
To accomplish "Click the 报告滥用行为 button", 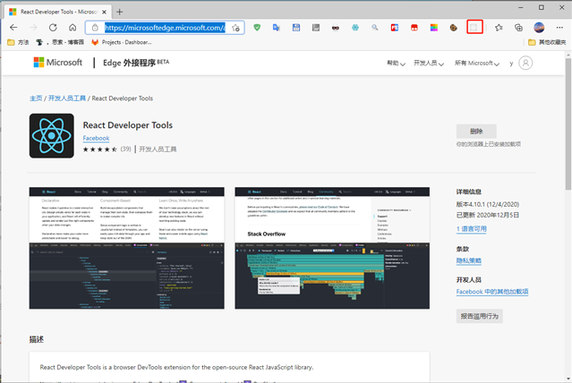I will [x=479, y=316].
